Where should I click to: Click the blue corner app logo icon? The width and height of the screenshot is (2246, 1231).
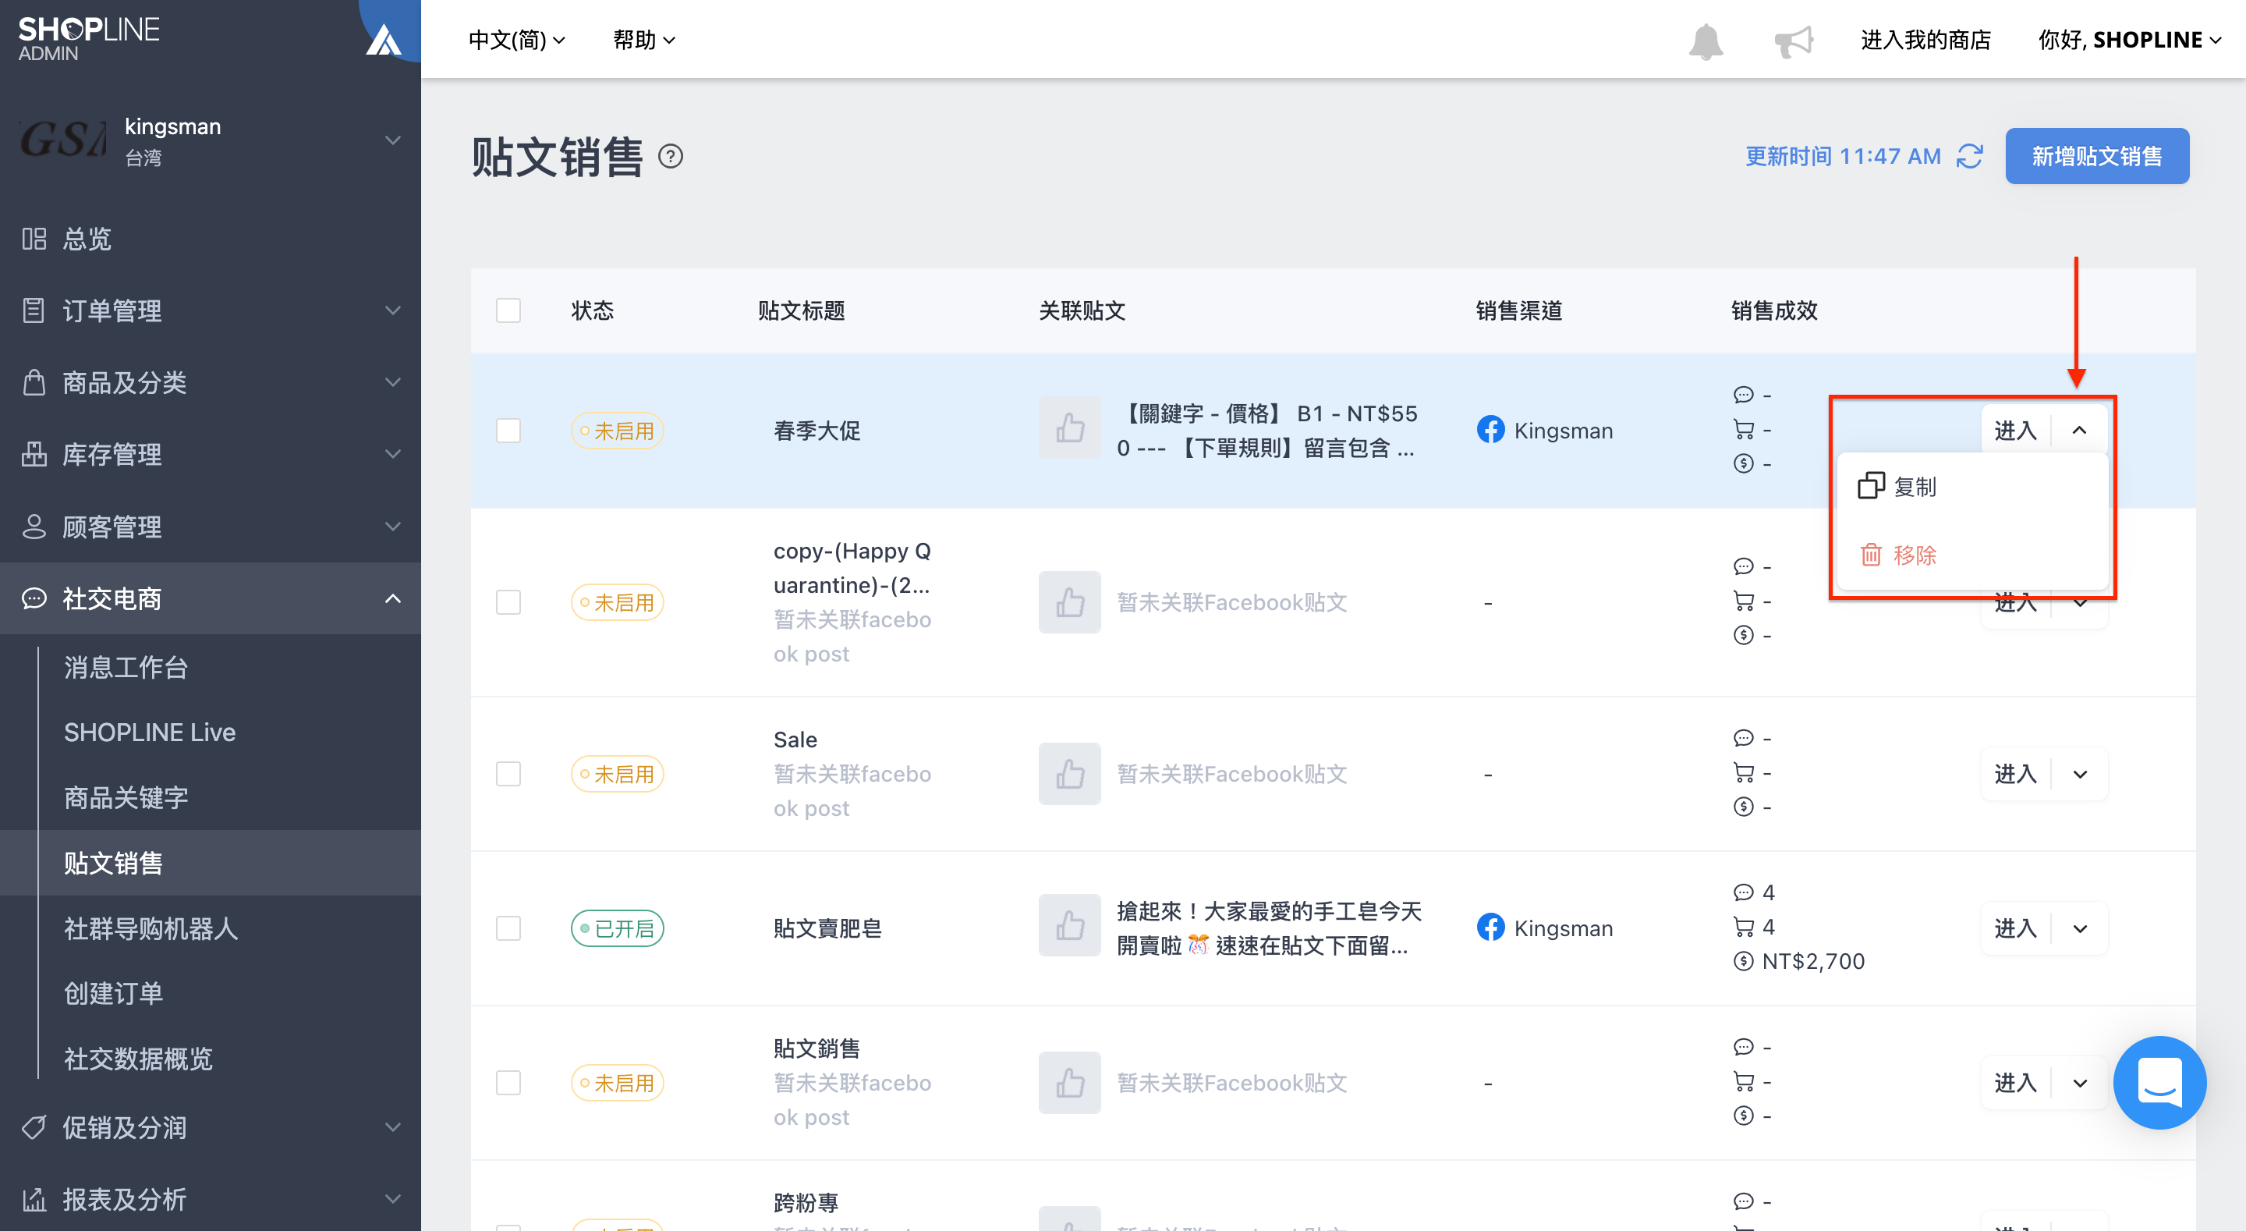[x=384, y=39]
